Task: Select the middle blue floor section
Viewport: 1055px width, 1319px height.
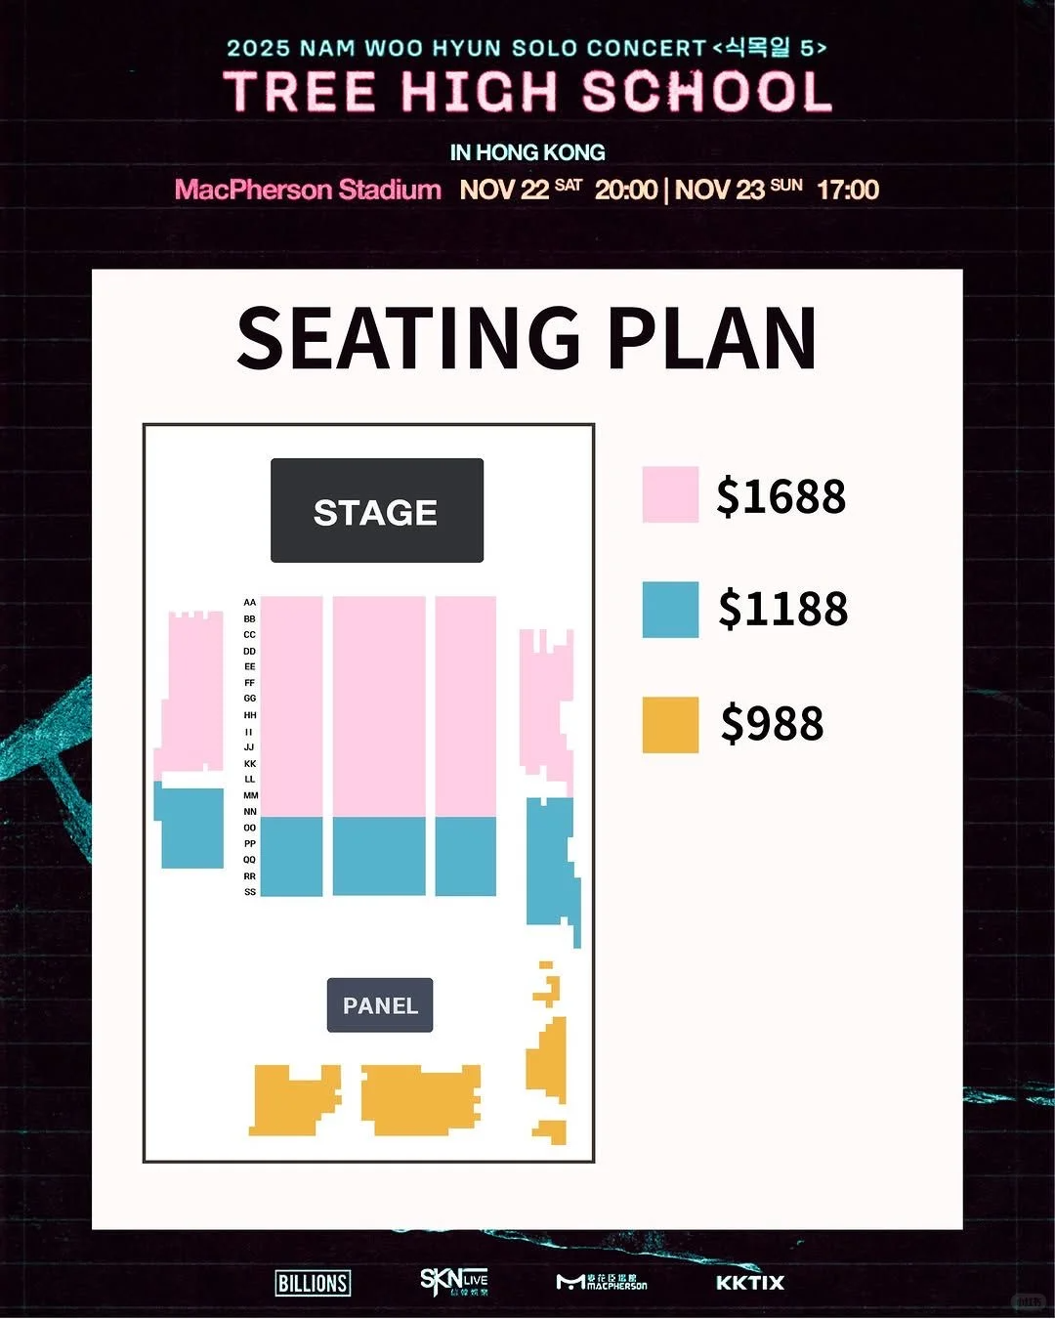Action: tap(379, 856)
